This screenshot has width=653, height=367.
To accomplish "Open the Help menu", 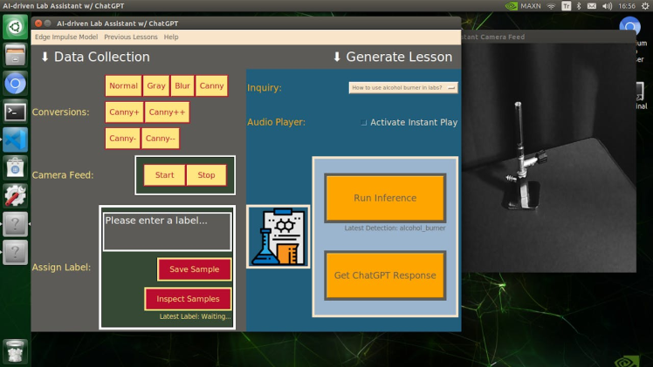I will (x=171, y=37).
